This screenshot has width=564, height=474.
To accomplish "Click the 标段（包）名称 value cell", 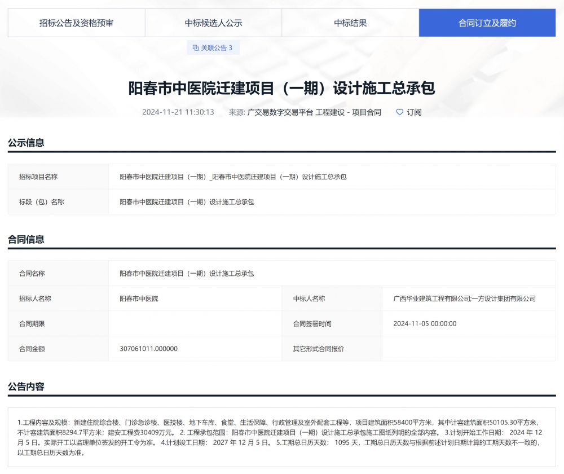I will 332,202.
